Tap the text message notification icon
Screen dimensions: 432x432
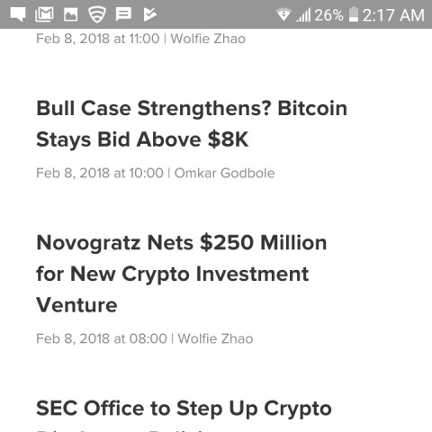pyautogui.click(x=123, y=14)
